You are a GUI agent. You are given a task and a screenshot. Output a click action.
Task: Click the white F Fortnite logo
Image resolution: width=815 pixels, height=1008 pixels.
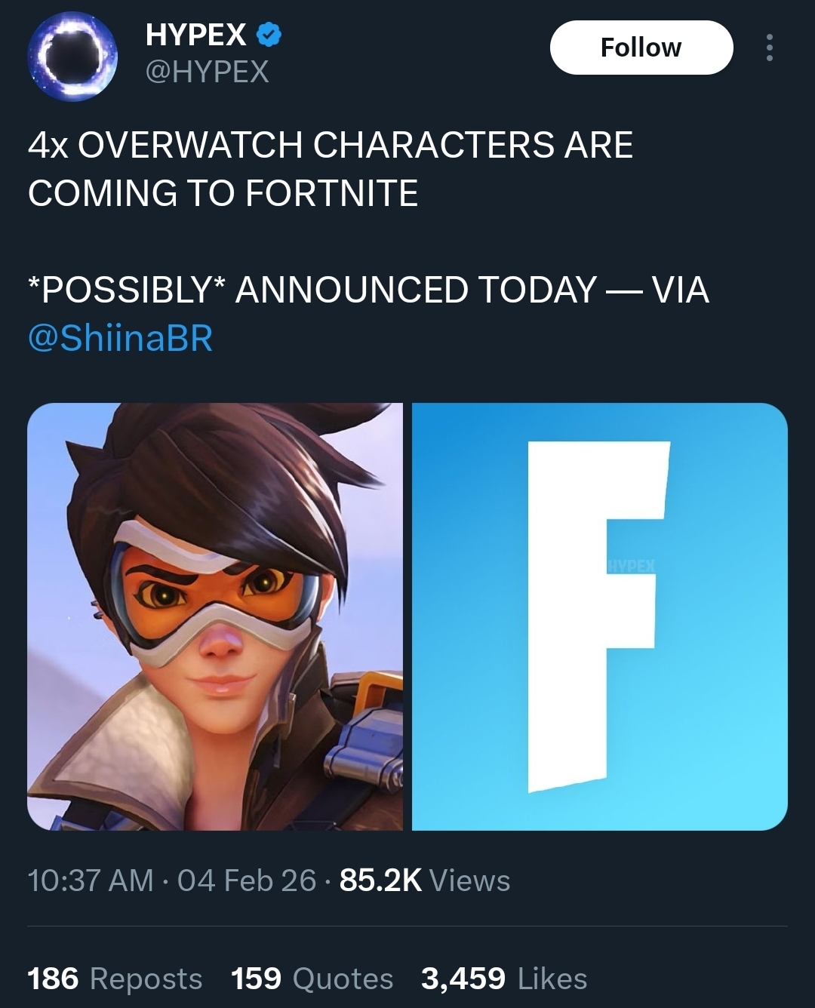pos(596,616)
